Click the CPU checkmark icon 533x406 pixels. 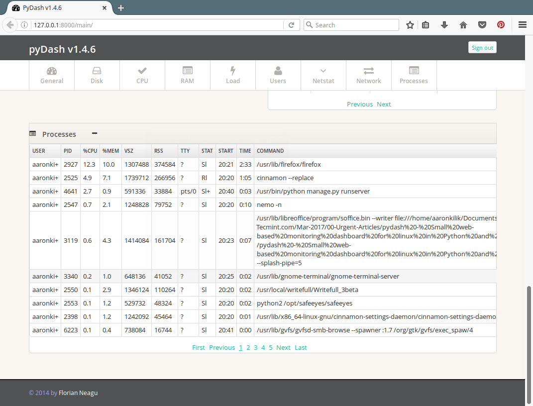pyautogui.click(x=142, y=71)
